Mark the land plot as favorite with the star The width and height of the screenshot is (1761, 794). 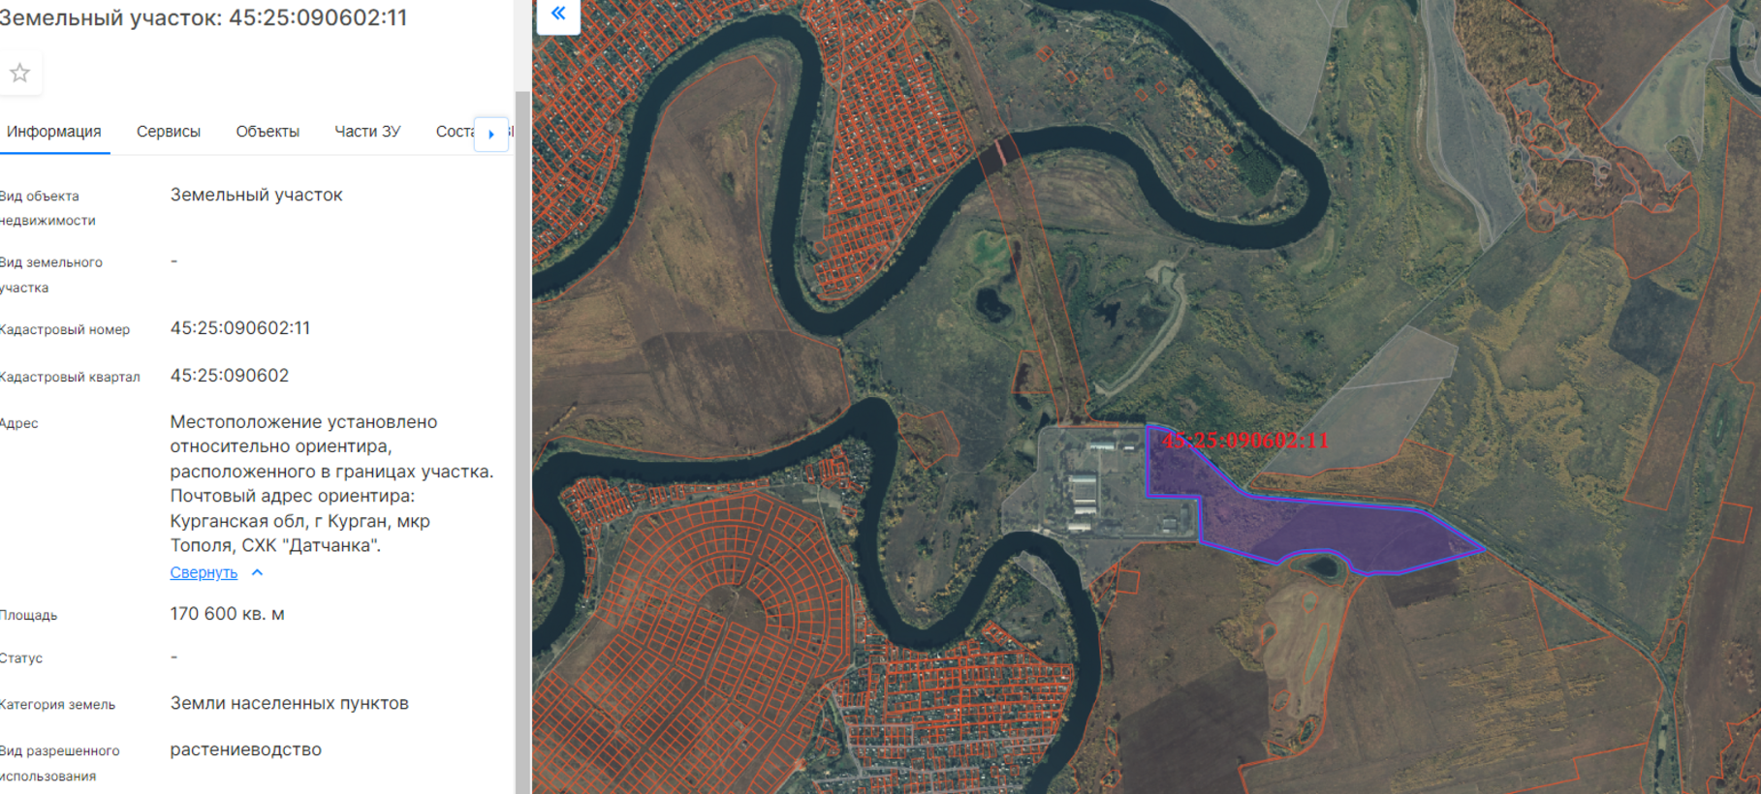[19, 74]
